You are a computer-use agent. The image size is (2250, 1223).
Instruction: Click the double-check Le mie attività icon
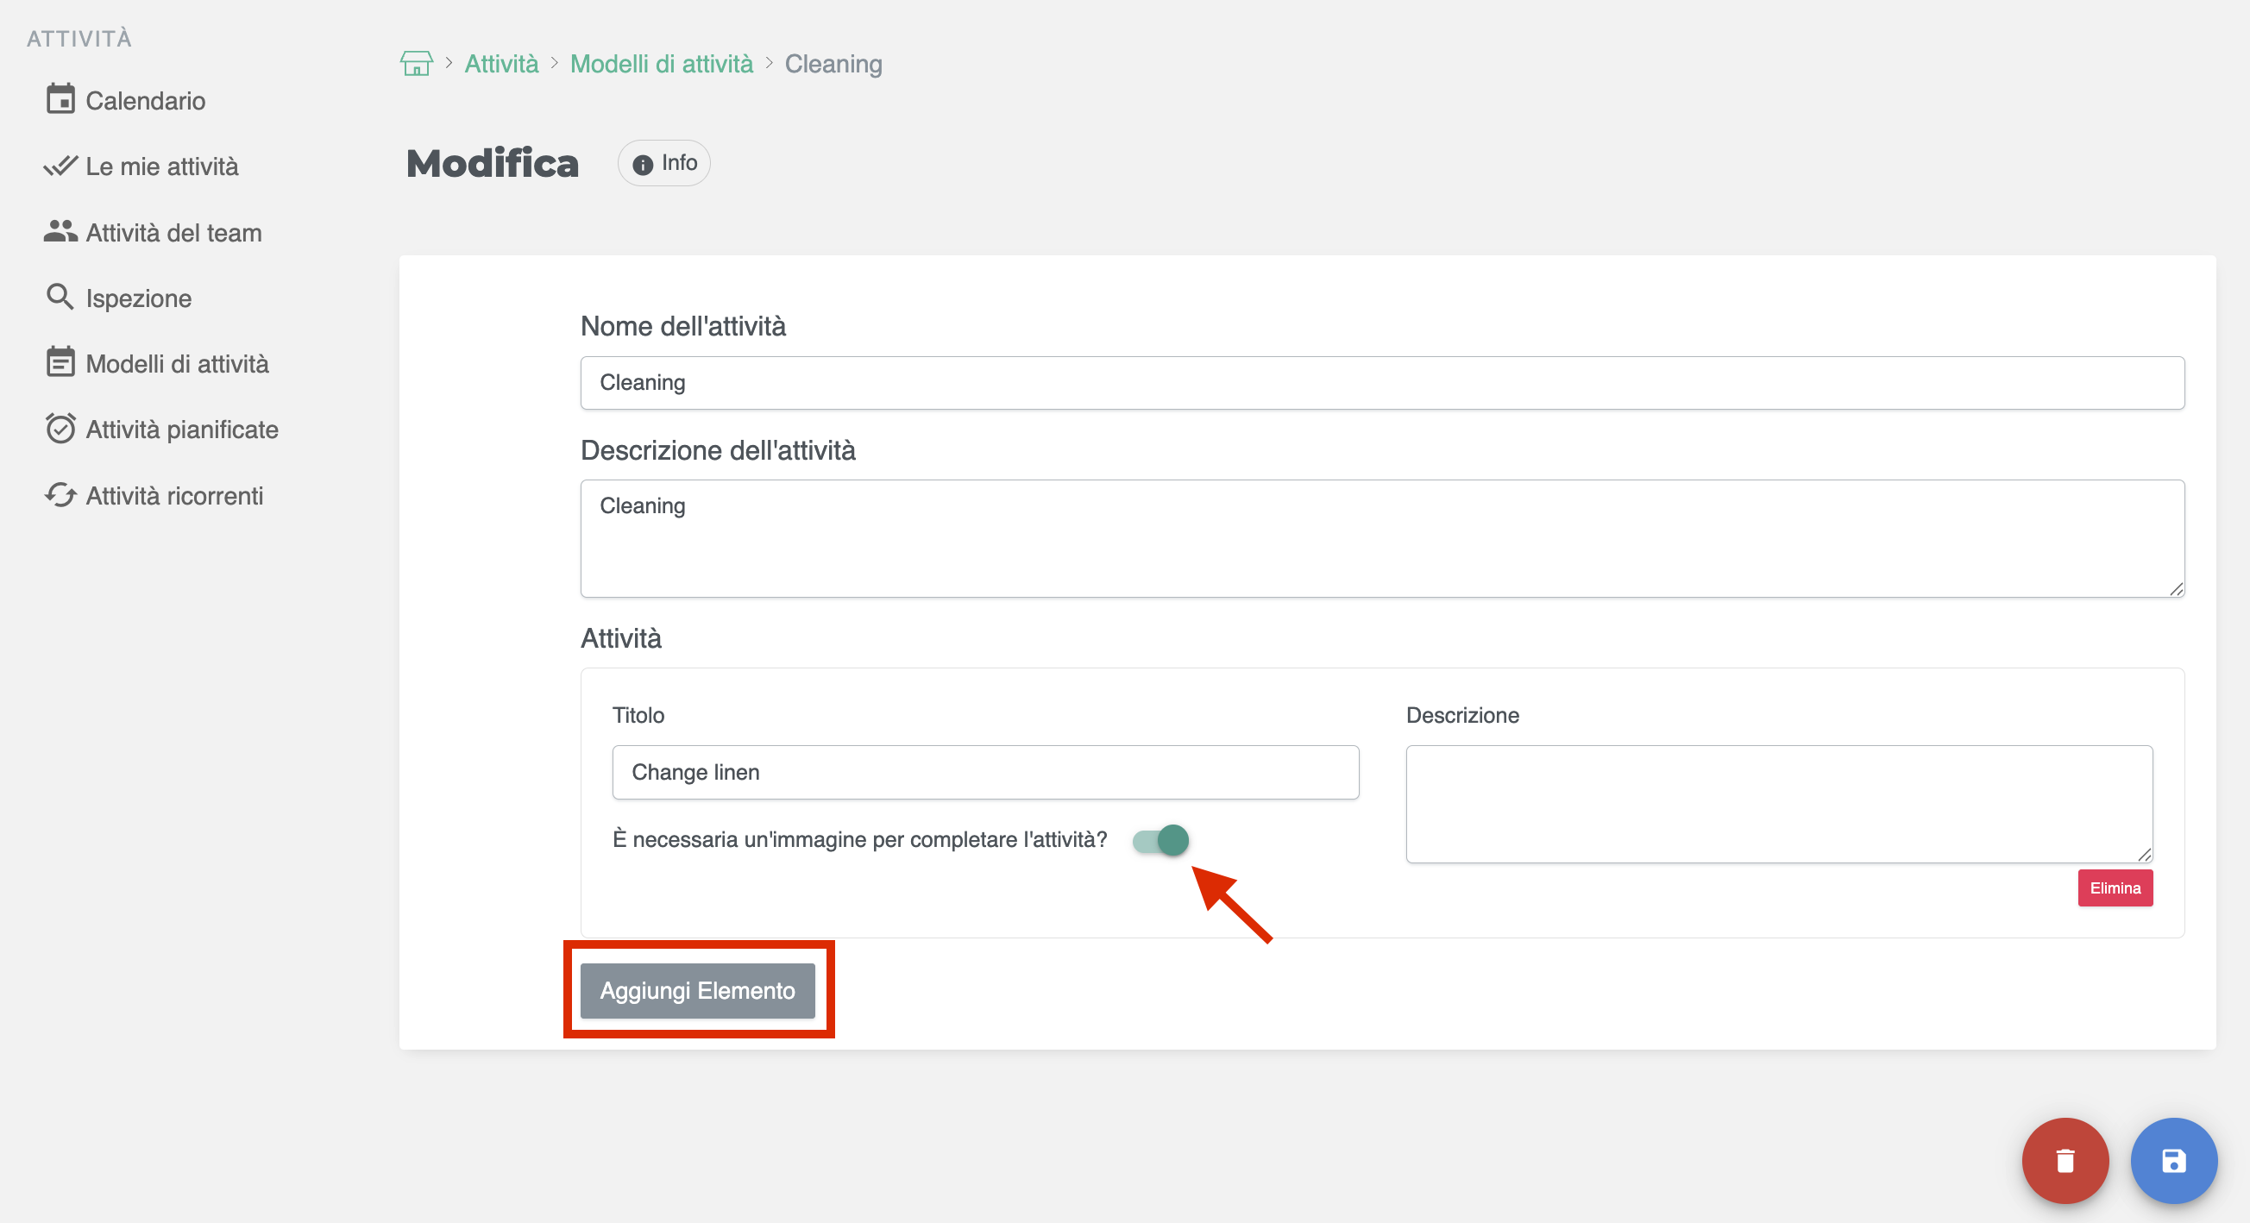(60, 166)
